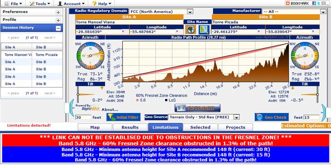
Task: Click the Site A minimum antenna height message
Action: (166, 150)
